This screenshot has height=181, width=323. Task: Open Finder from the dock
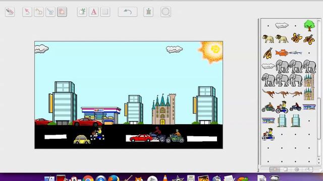49,178
